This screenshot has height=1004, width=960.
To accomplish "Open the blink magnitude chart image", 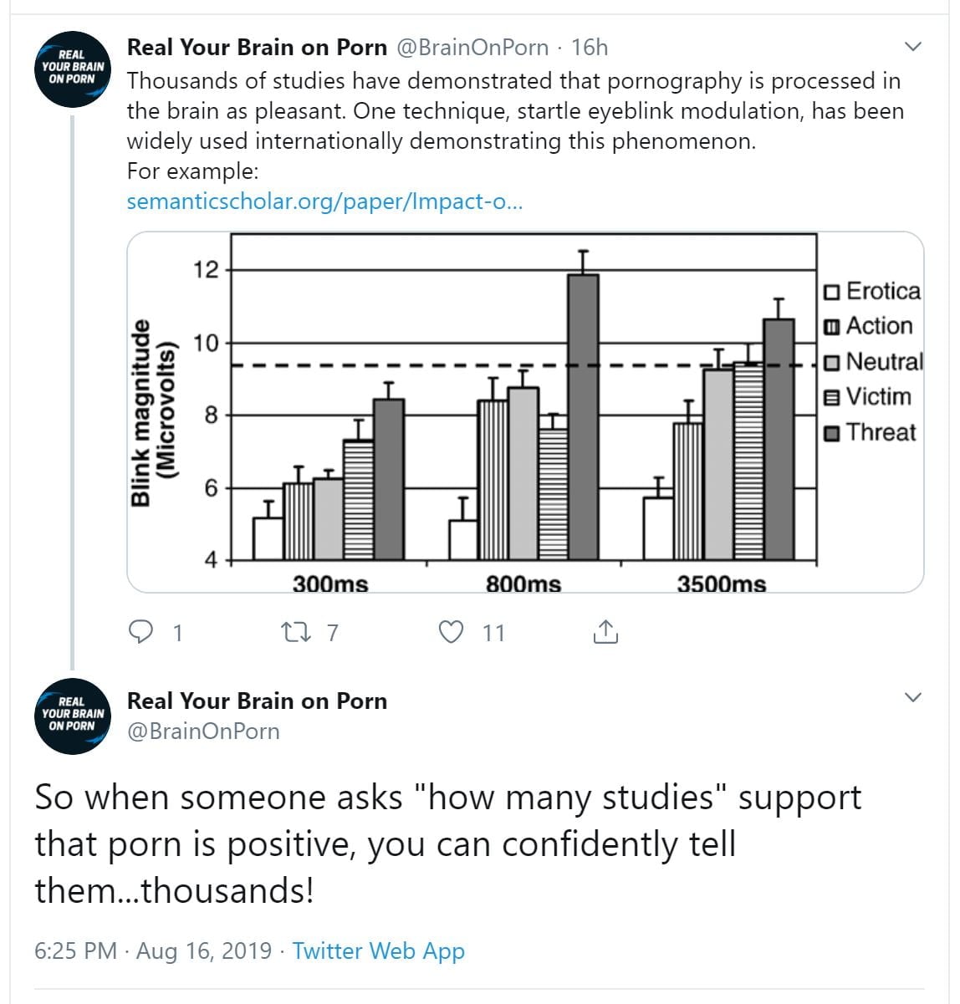I will coord(525,412).
